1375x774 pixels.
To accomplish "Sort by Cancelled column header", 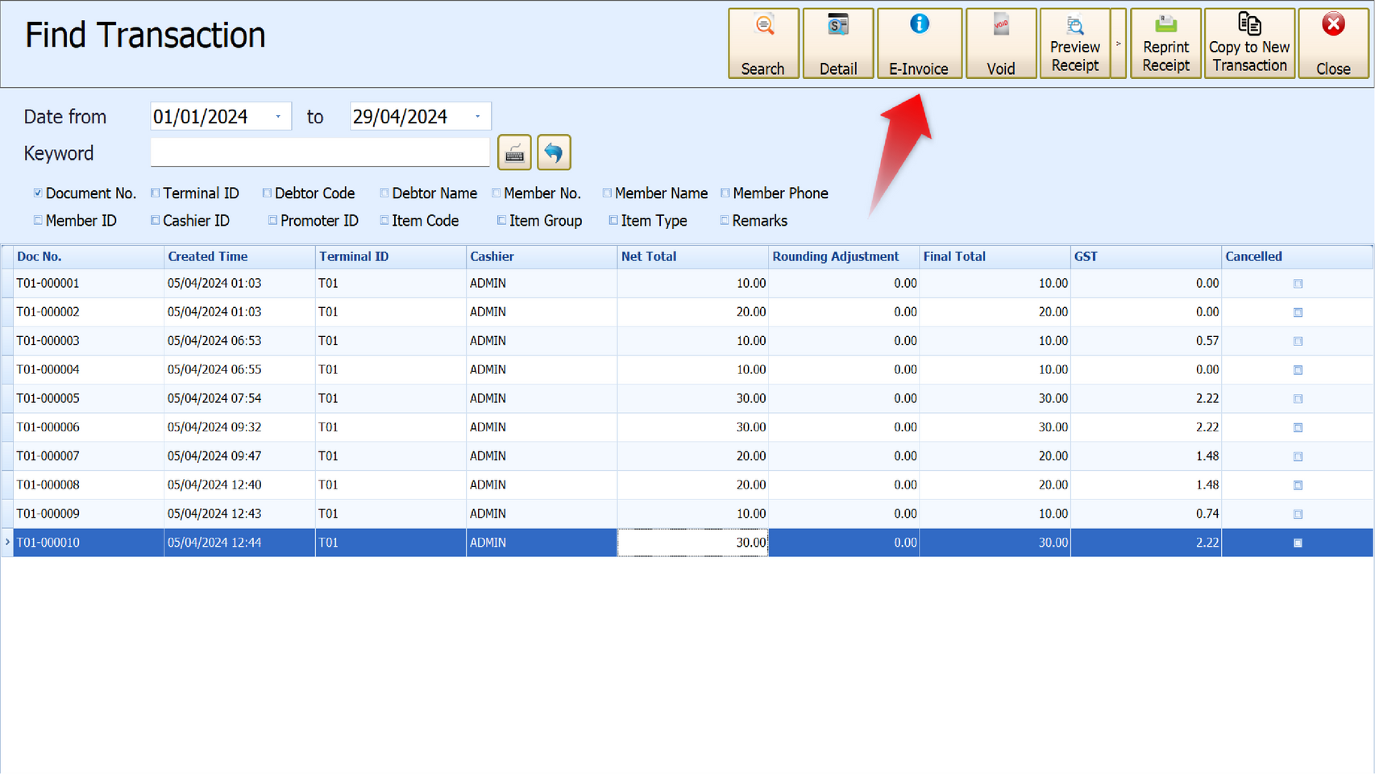I will pos(1298,256).
